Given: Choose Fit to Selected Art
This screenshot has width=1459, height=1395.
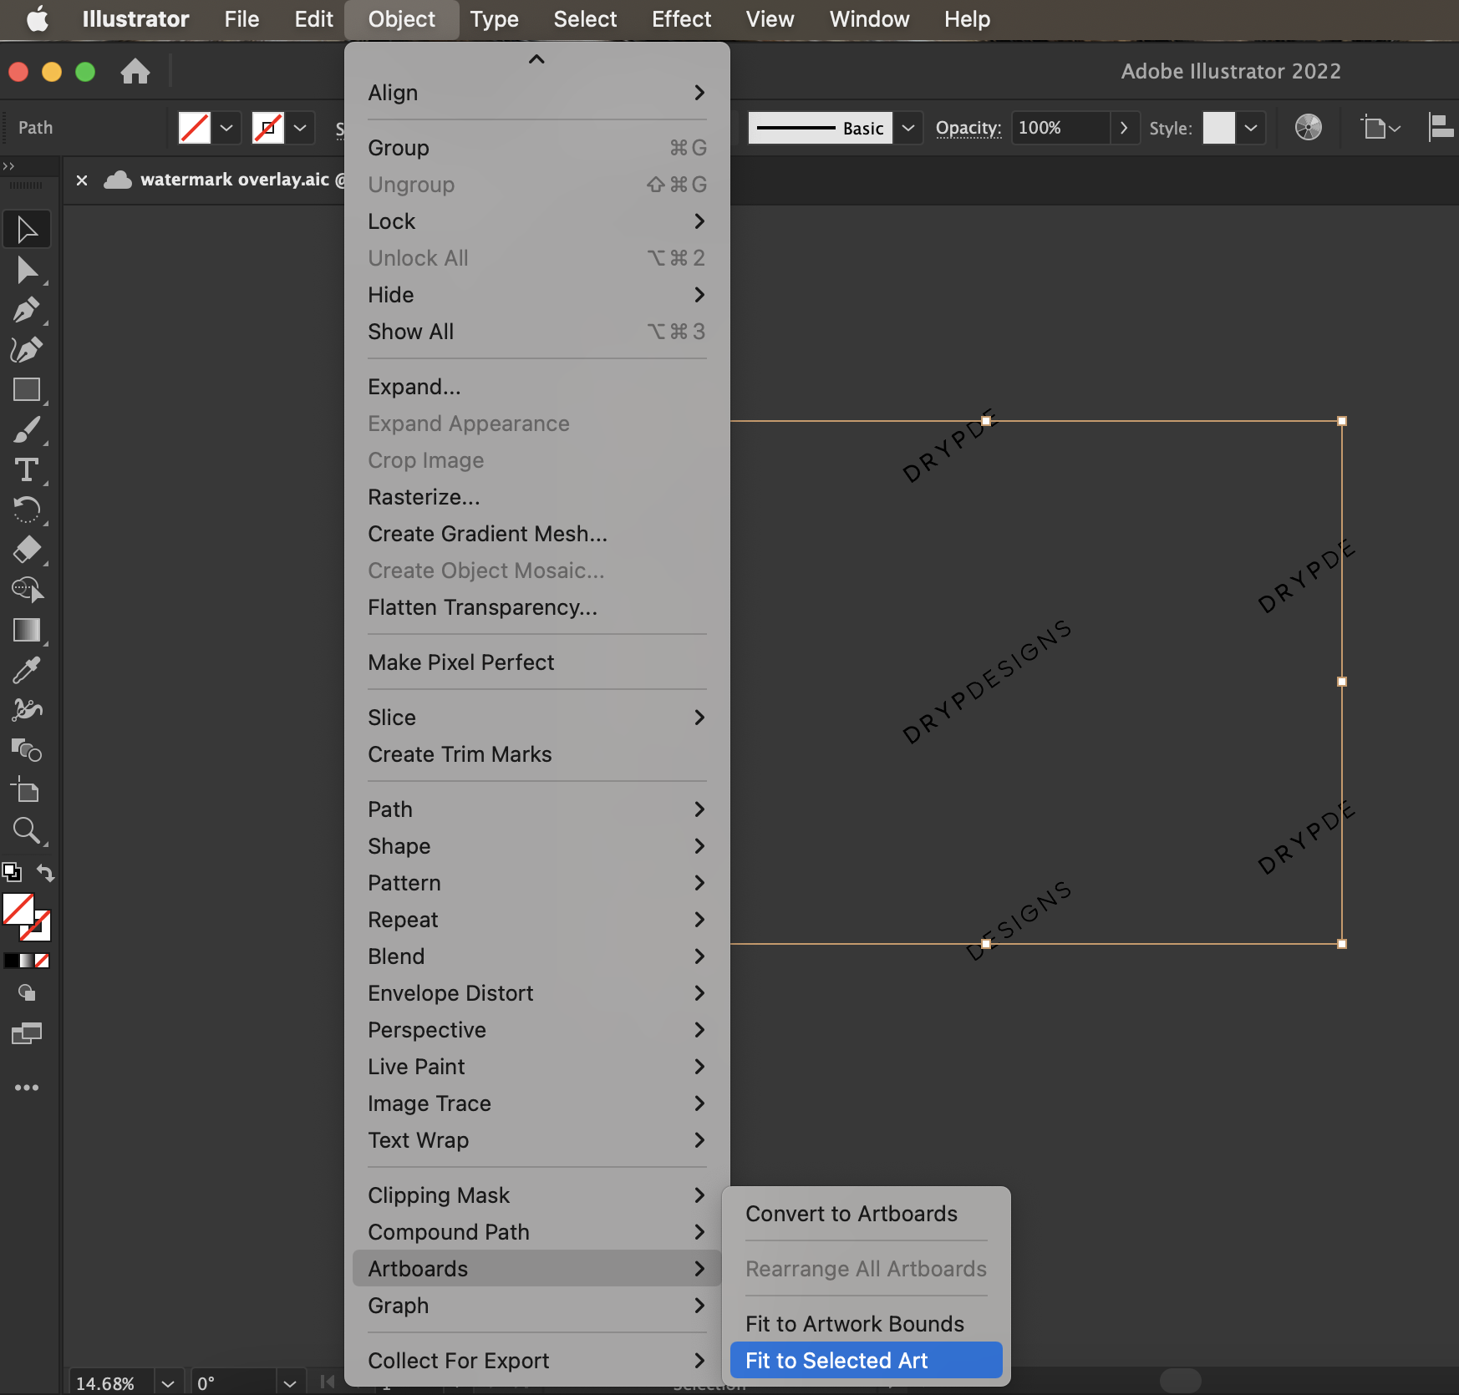Looking at the screenshot, I should coord(867,1361).
